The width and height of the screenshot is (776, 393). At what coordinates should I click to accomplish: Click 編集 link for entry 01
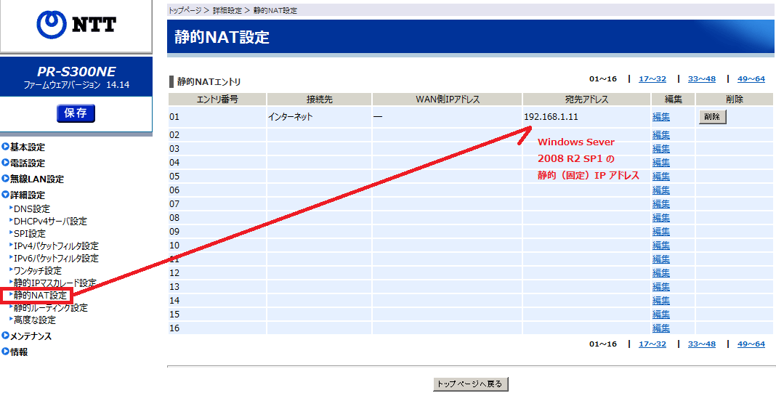[x=661, y=117]
